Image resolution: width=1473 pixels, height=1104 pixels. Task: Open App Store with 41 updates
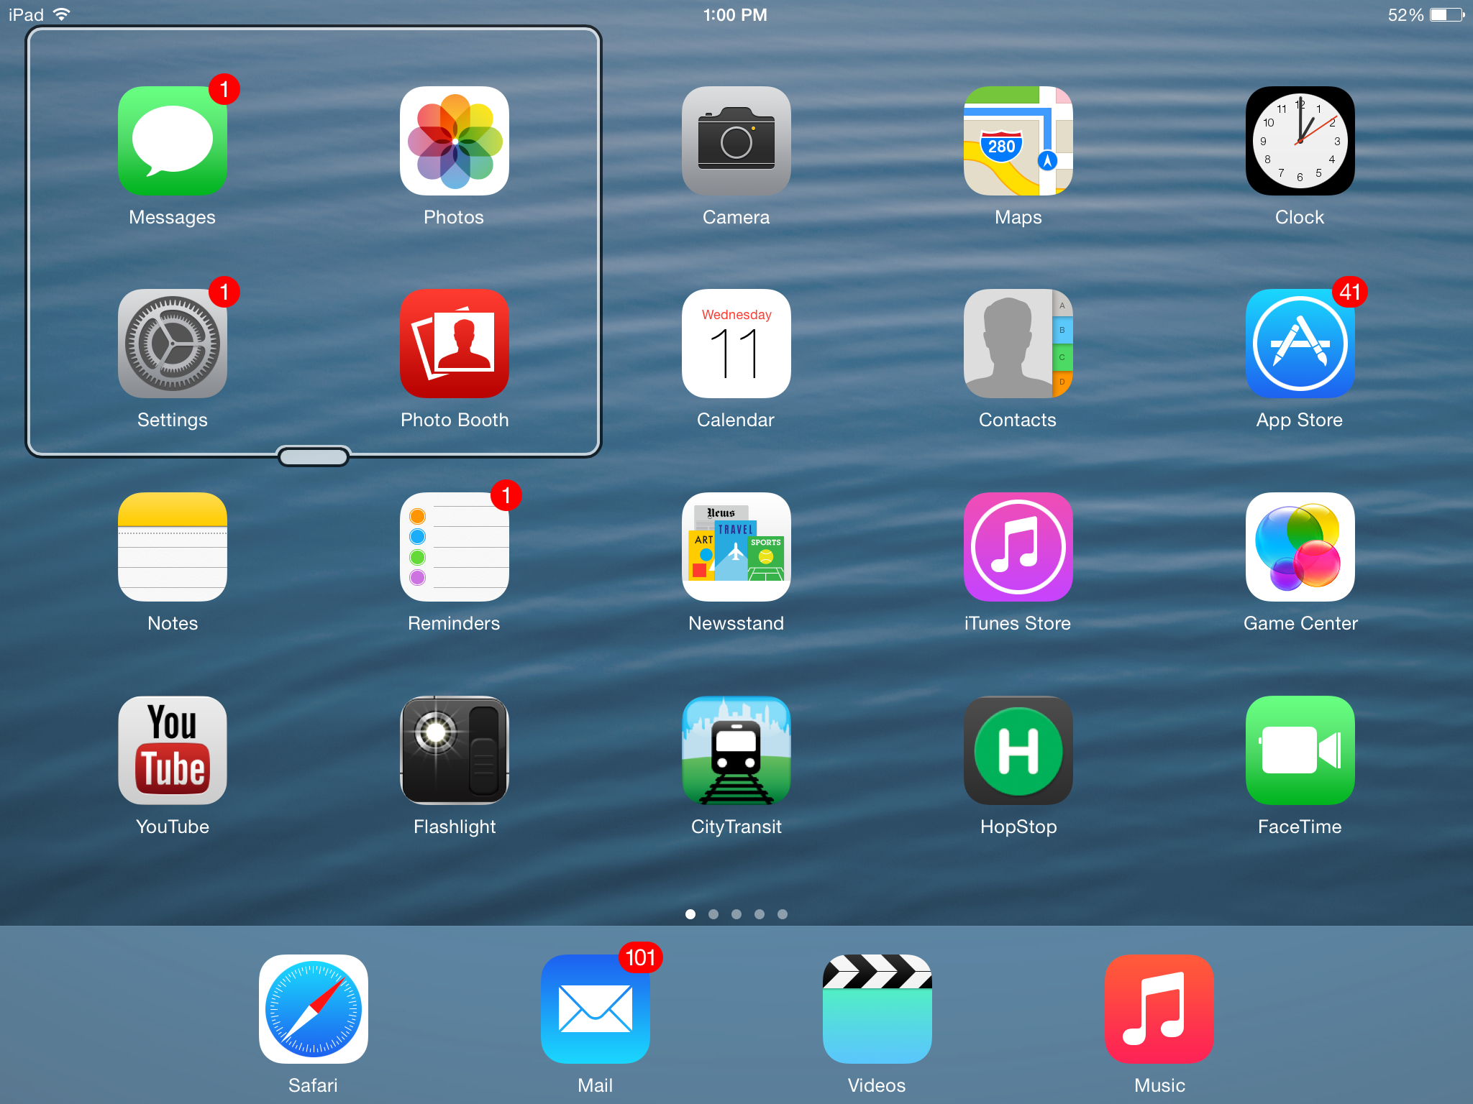(1299, 344)
